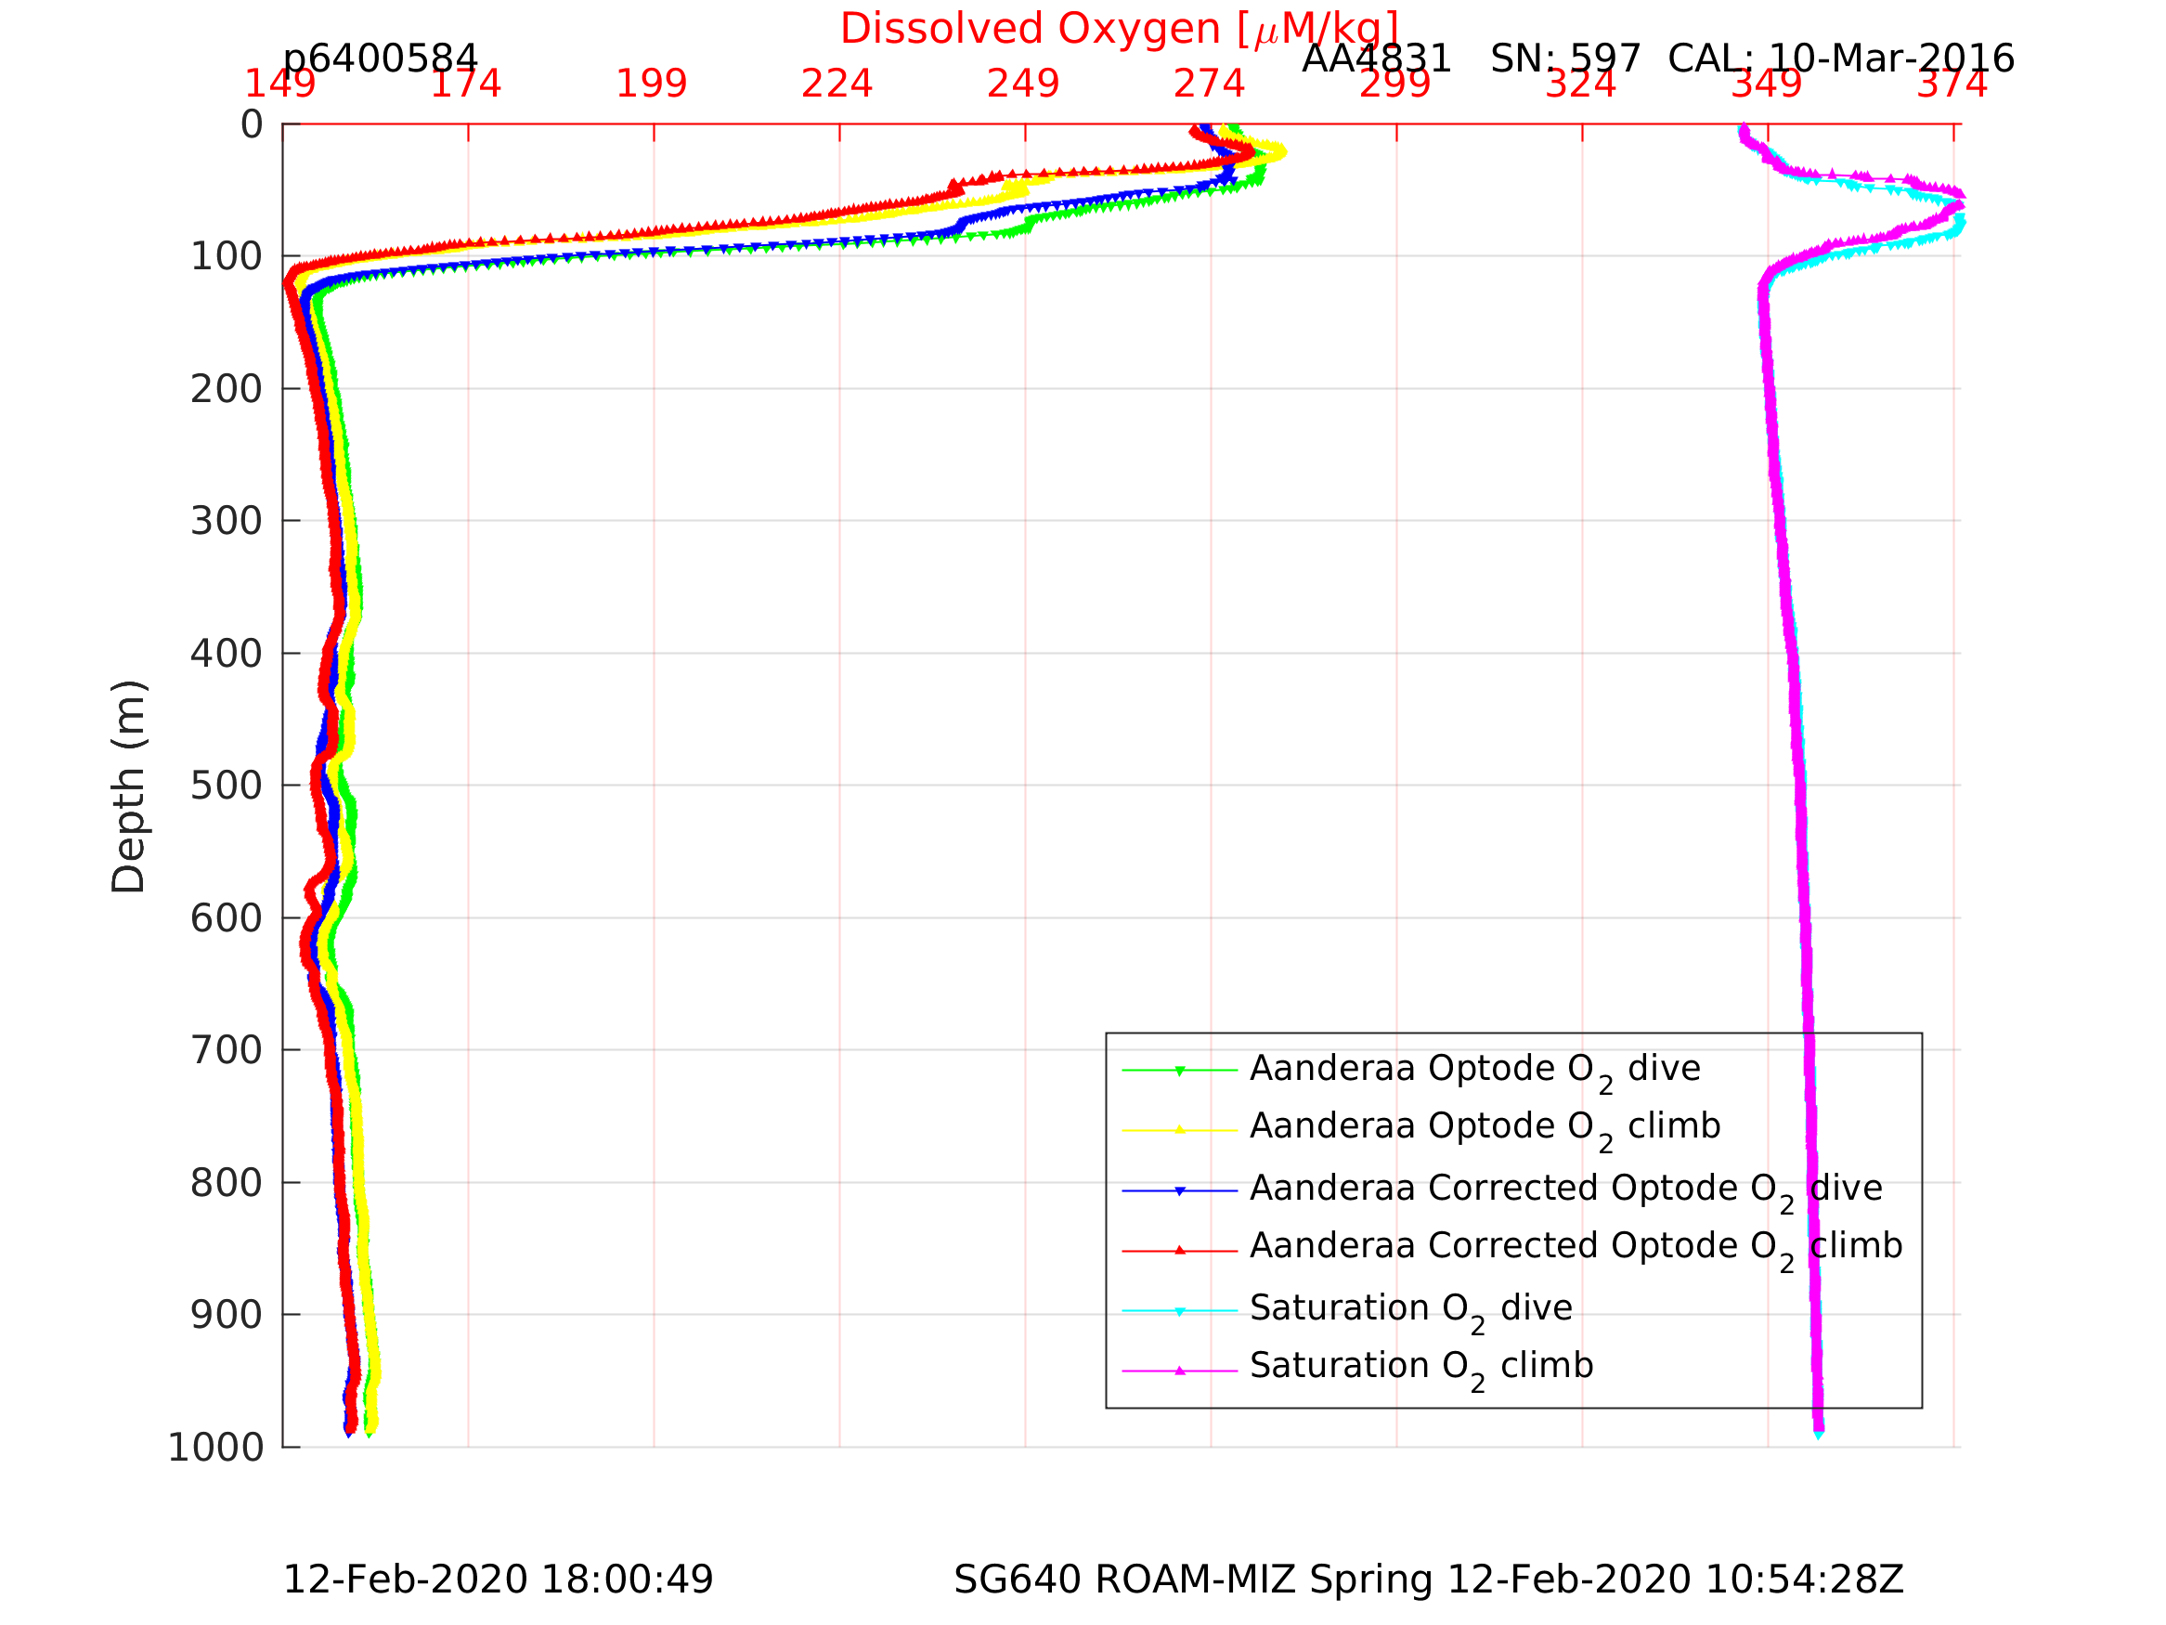Select legend entry 'Aanderaa Optode O2 climb'

[x=1485, y=1127]
